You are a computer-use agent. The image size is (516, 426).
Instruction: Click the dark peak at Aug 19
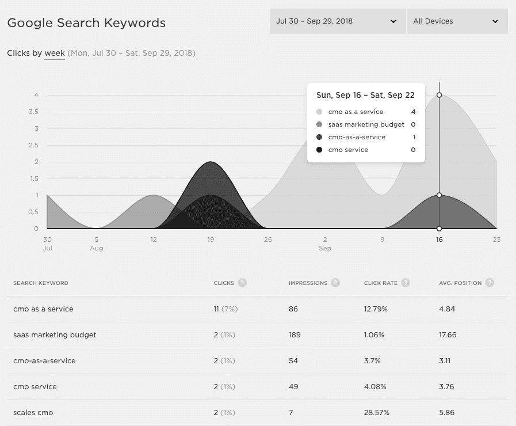coord(212,162)
